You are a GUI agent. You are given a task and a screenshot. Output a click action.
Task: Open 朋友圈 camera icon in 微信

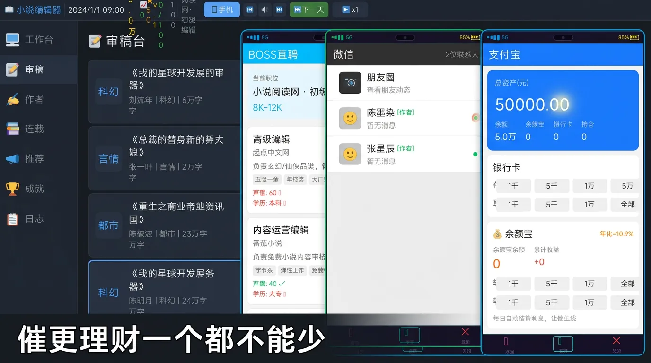(350, 83)
